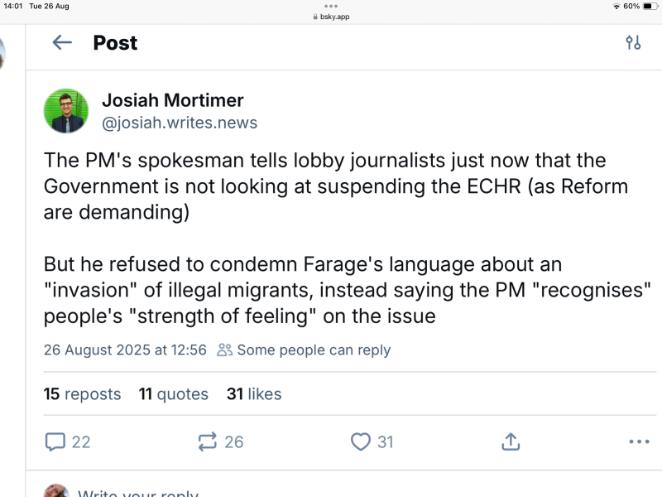Tap the heart icon to like the post
Image resolution: width=662 pixels, height=497 pixels.
tap(361, 442)
